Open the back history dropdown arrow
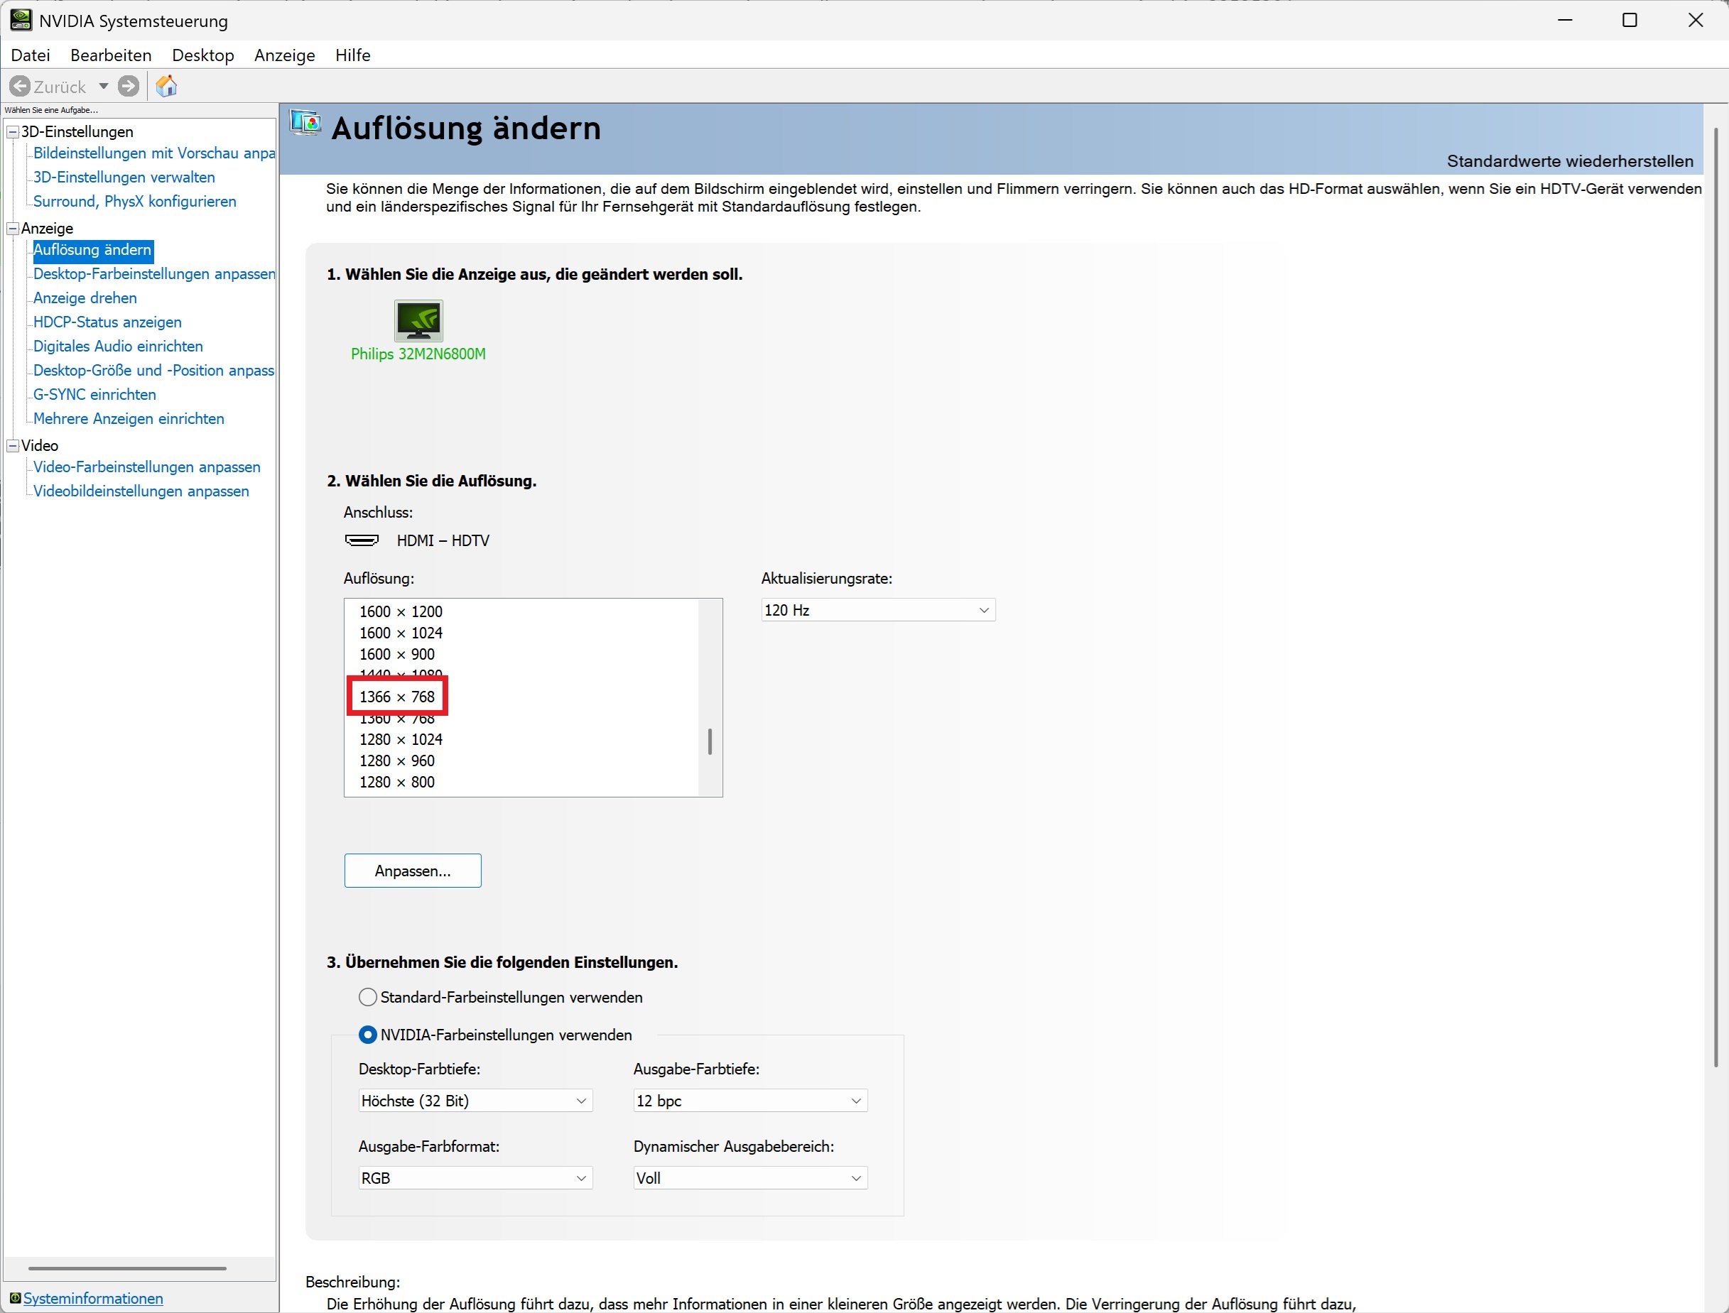Screen dimensions: 1729x1313 point(103,86)
